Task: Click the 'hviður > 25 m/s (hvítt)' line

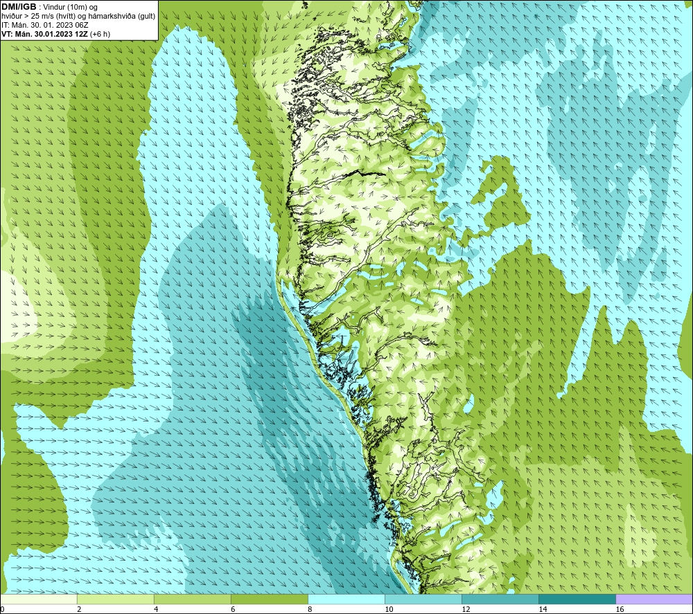Action: (38, 17)
